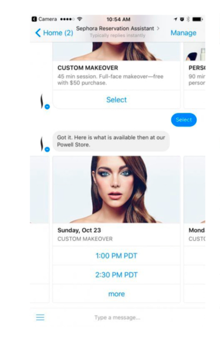Return to Camera app via status bar

(x=44, y=19)
